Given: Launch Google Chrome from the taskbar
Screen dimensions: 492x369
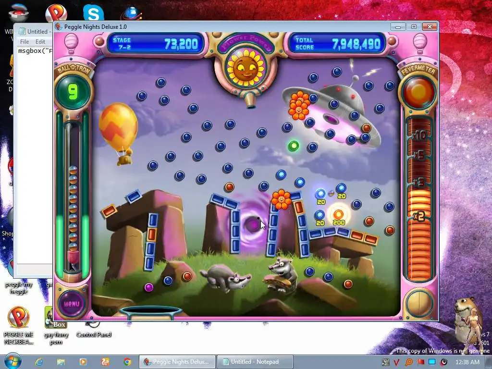Looking at the screenshot, I should tap(127, 362).
